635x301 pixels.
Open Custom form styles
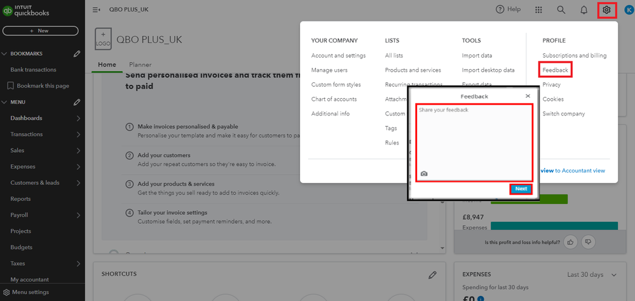pos(336,85)
